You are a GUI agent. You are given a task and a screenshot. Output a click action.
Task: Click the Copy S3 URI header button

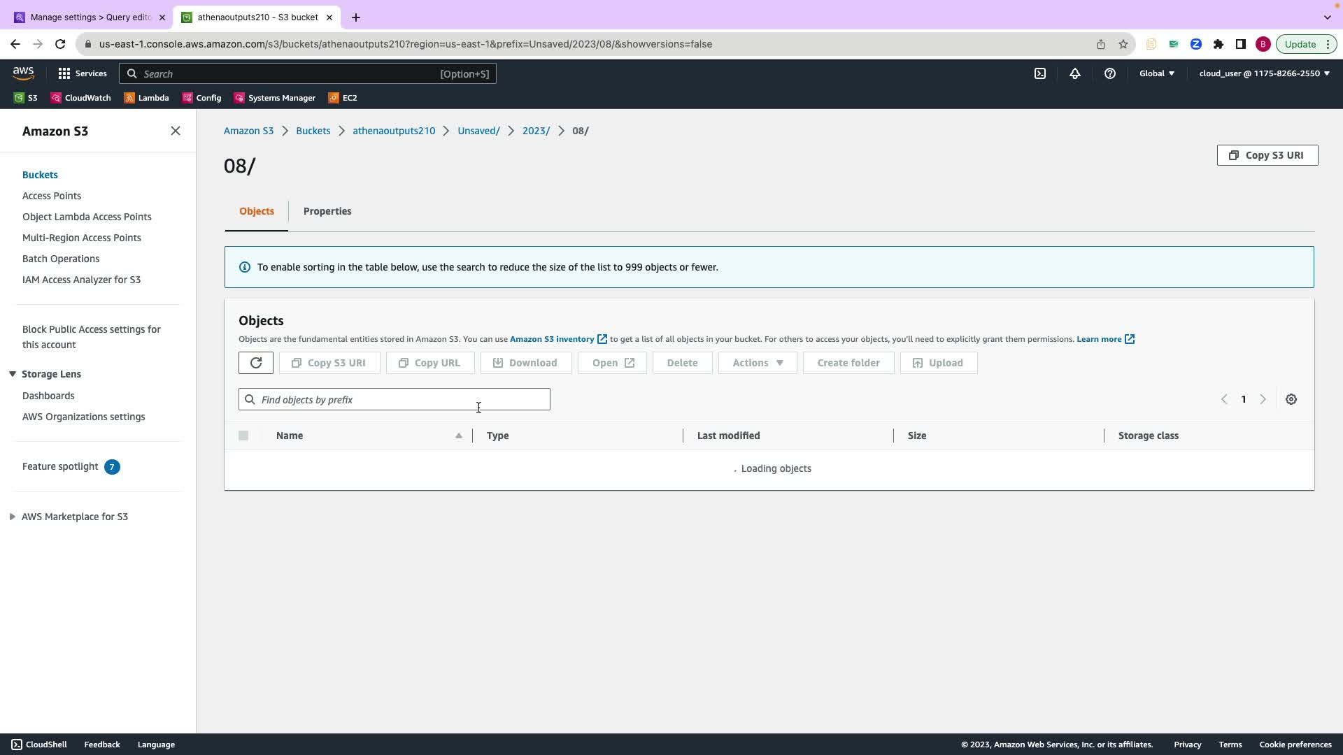coord(1267,155)
